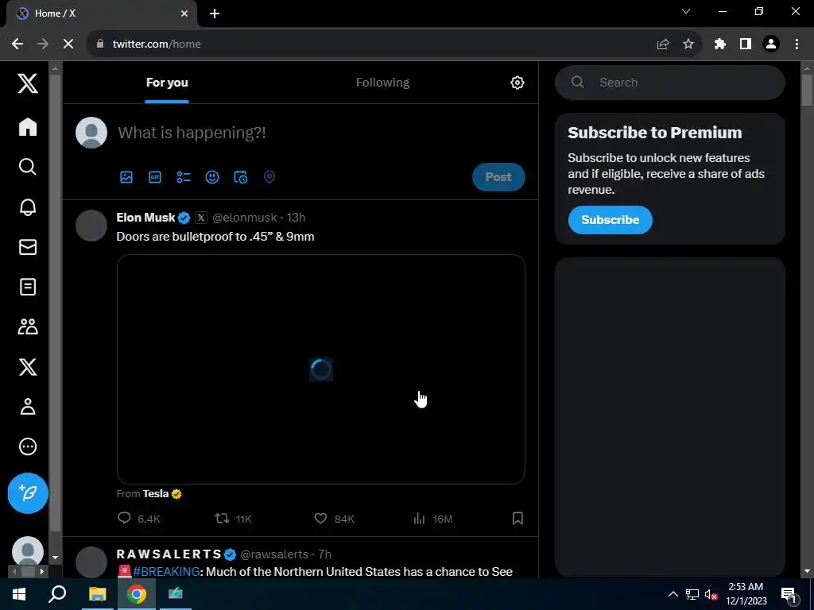Focus the What is happening composer
Screen dimensions: 814x610
tap(192, 133)
